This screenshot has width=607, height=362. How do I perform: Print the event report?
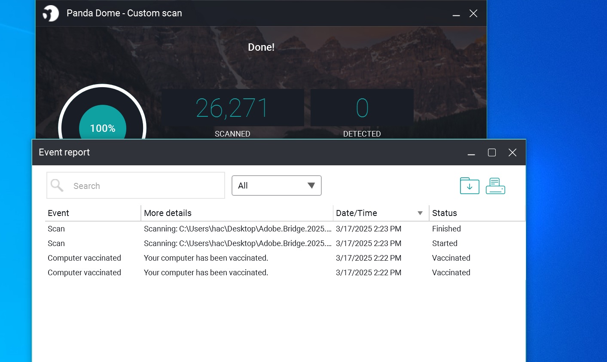point(495,186)
